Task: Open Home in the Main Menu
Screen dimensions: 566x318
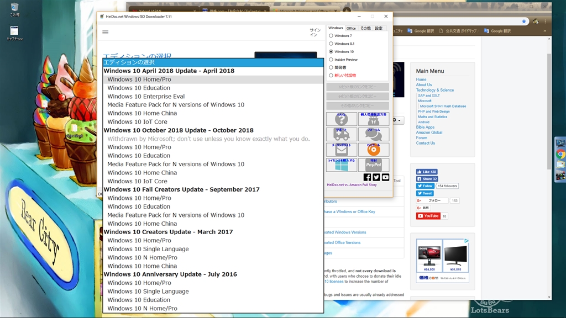Action: [x=421, y=79]
